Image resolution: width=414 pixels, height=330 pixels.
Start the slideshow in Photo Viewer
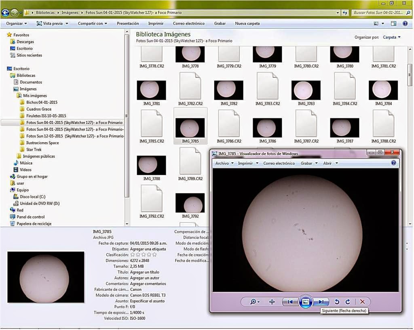[306, 302]
